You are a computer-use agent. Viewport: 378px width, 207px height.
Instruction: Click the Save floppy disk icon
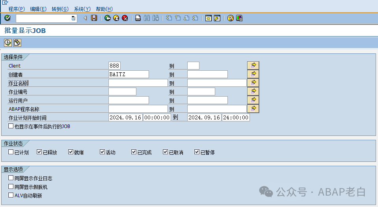(x=94, y=18)
